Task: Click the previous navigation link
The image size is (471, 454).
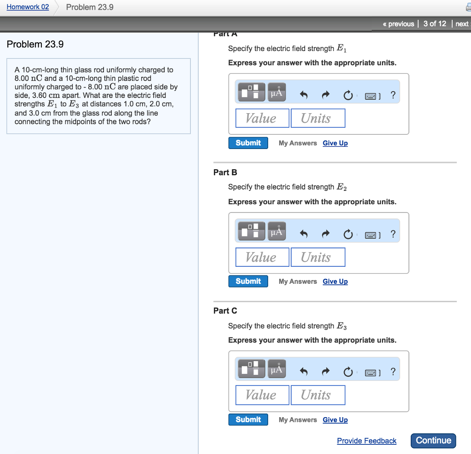Action: pos(398,23)
